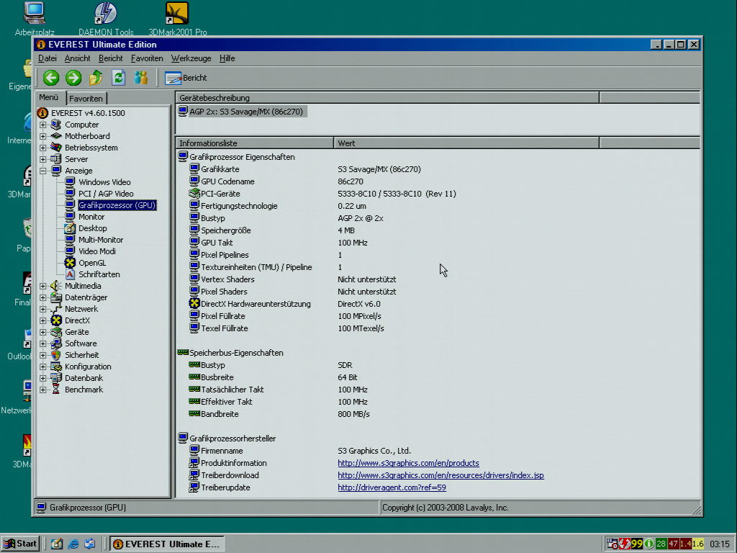Viewport: 737px width, 553px height.
Task: Click the green Back arrow toolbar icon
Action: (x=50, y=78)
